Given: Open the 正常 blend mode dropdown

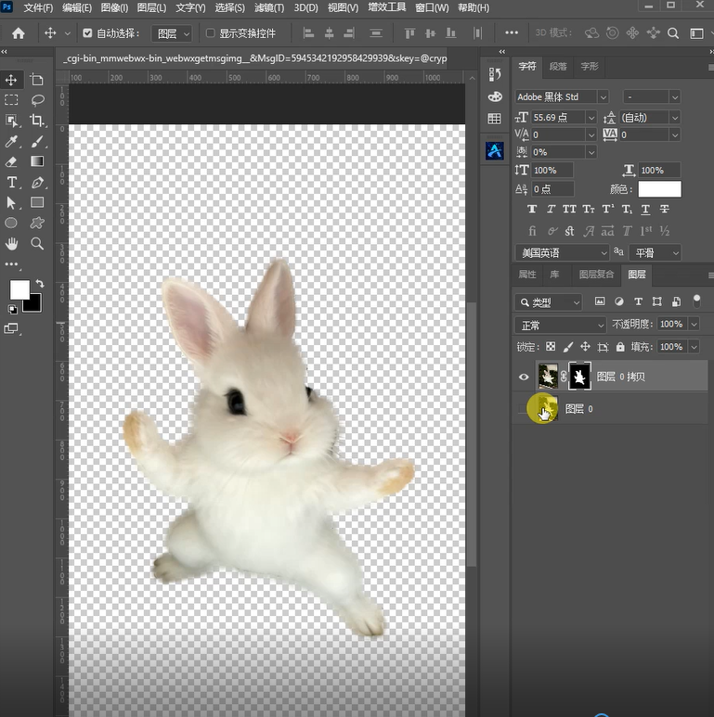Looking at the screenshot, I should (561, 326).
